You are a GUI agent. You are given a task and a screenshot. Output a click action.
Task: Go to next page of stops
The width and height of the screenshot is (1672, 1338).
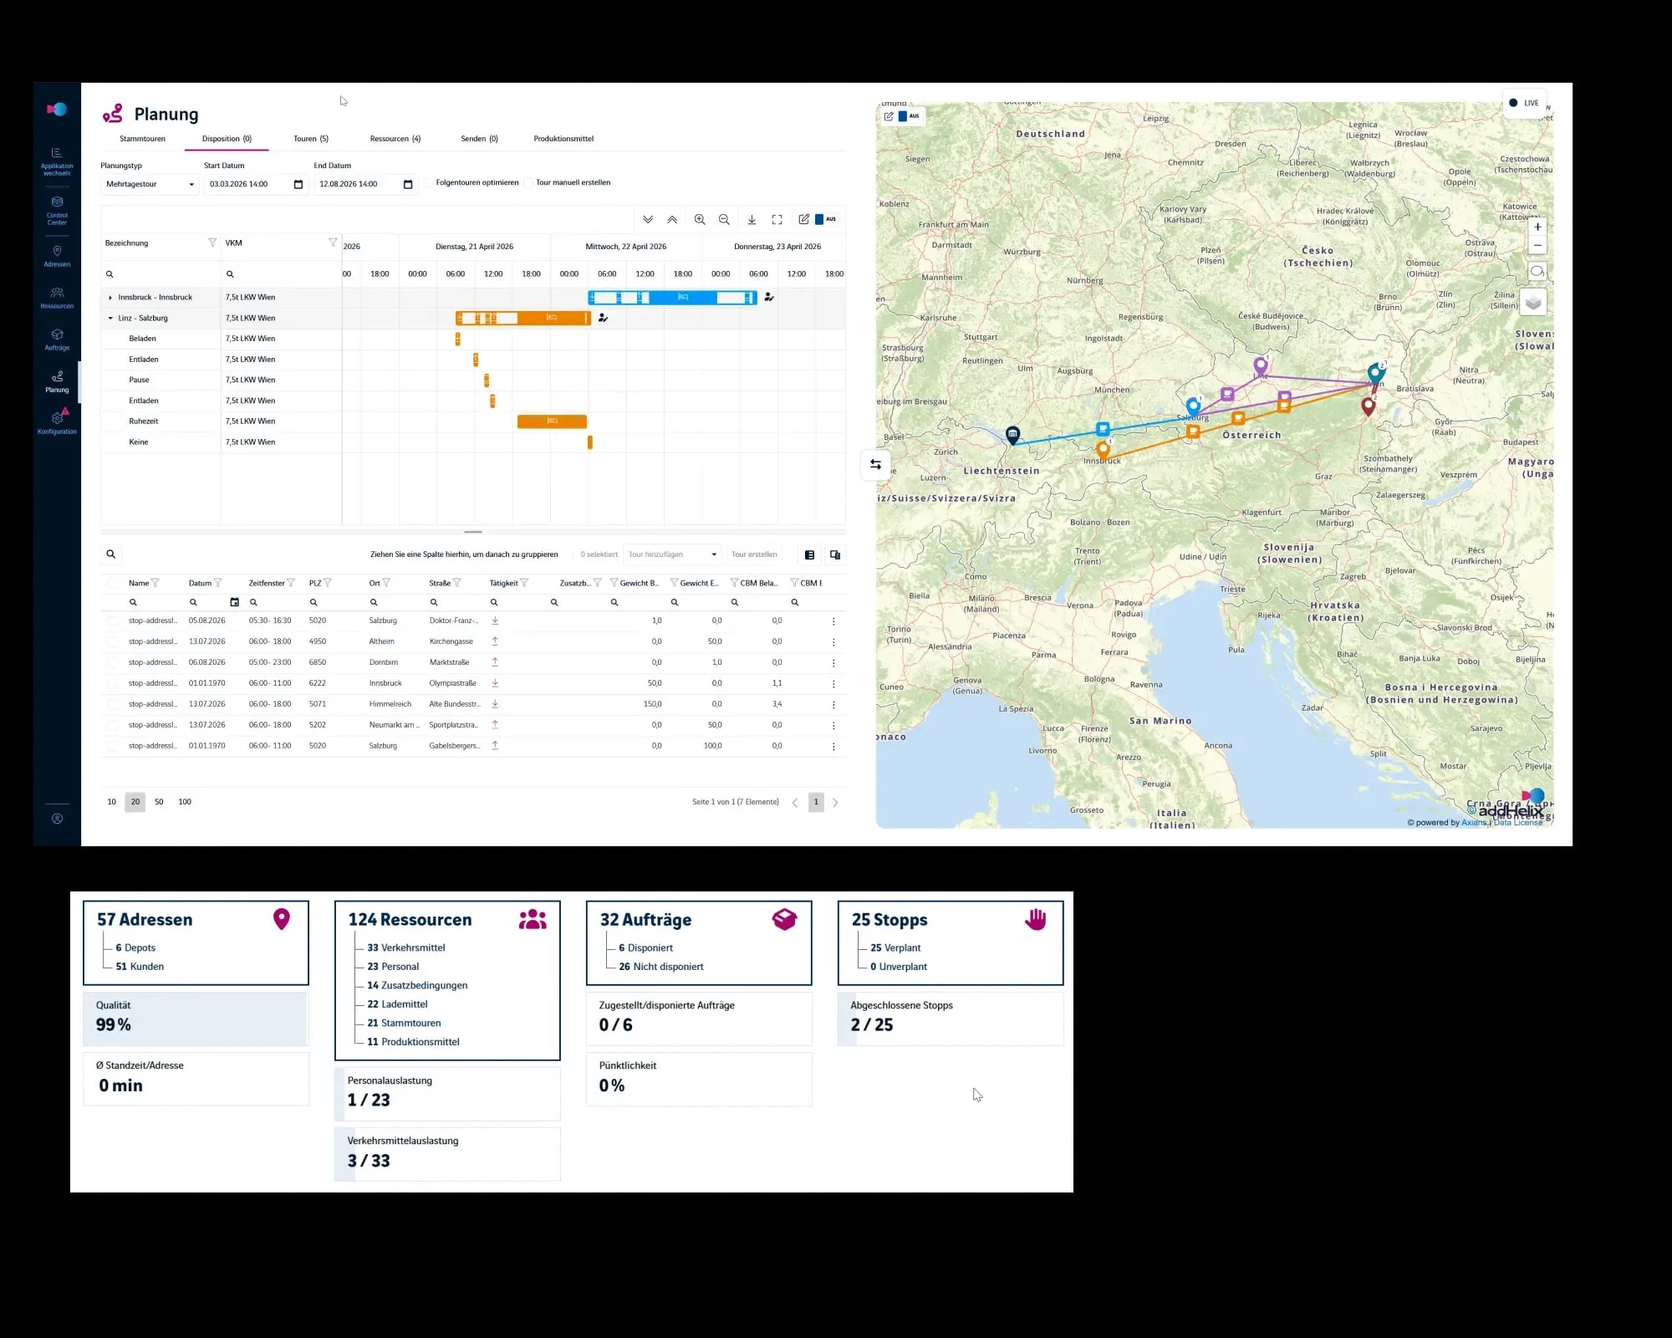tap(835, 803)
